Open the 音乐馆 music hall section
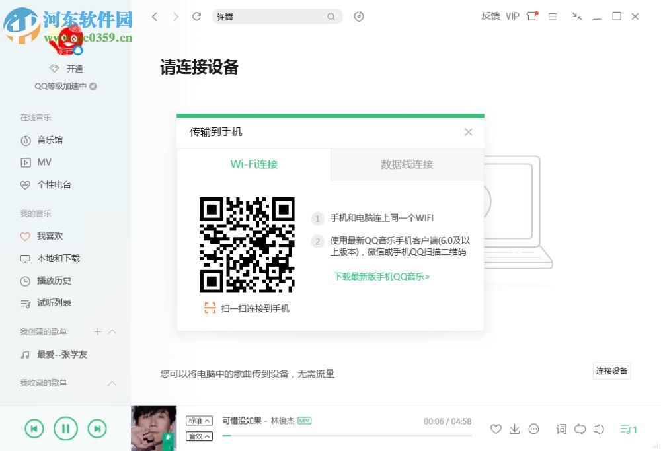 point(50,139)
